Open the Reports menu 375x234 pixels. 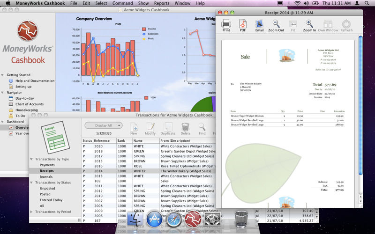[x=162, y=3]
